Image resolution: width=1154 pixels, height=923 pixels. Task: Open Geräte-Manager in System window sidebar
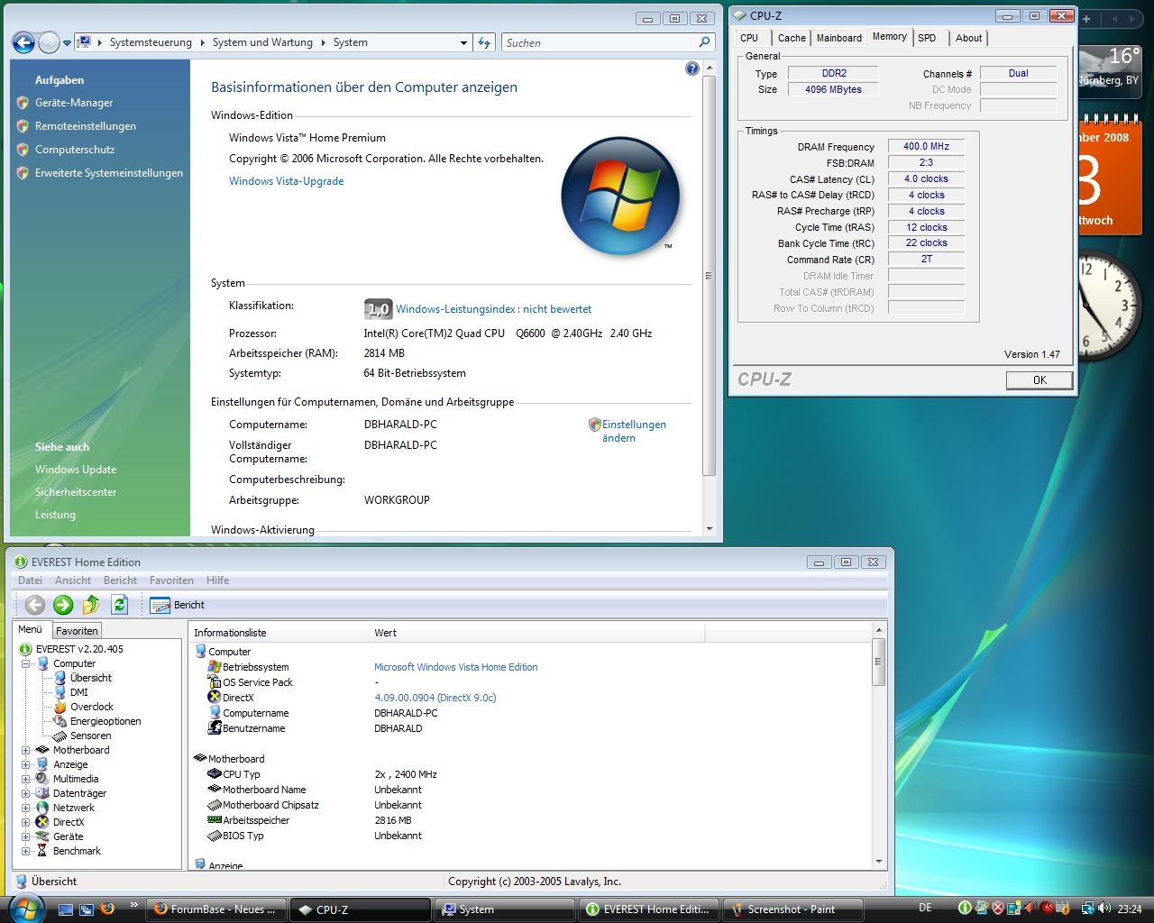click(x=74, y=103)
